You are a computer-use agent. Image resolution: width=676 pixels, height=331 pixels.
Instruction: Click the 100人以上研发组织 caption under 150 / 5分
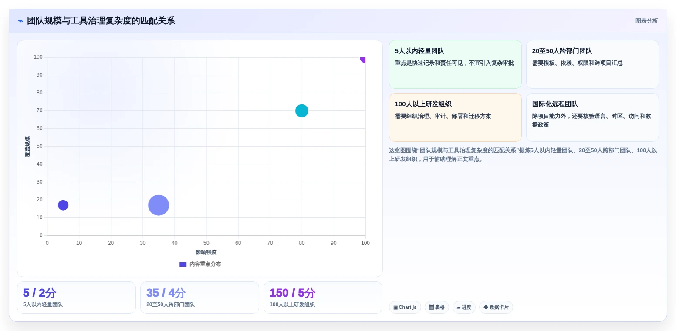(292, 305)
